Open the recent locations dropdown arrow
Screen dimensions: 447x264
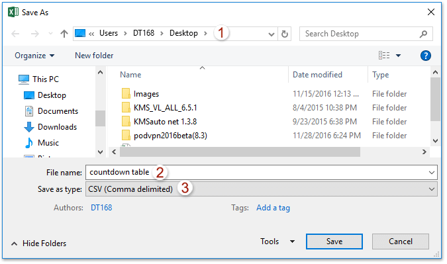(x=50, y=34)
